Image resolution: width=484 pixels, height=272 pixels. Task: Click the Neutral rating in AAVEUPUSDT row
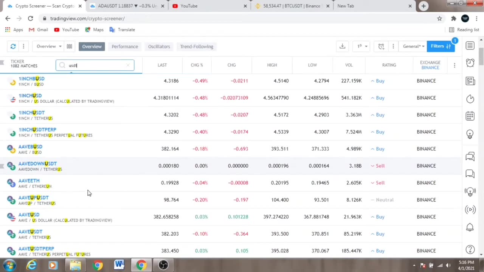click(385, 200)
